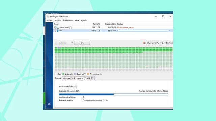Expand the Escanear dropdown arrow
This screenshot has width=216, height=121.
tap(72, 43)
